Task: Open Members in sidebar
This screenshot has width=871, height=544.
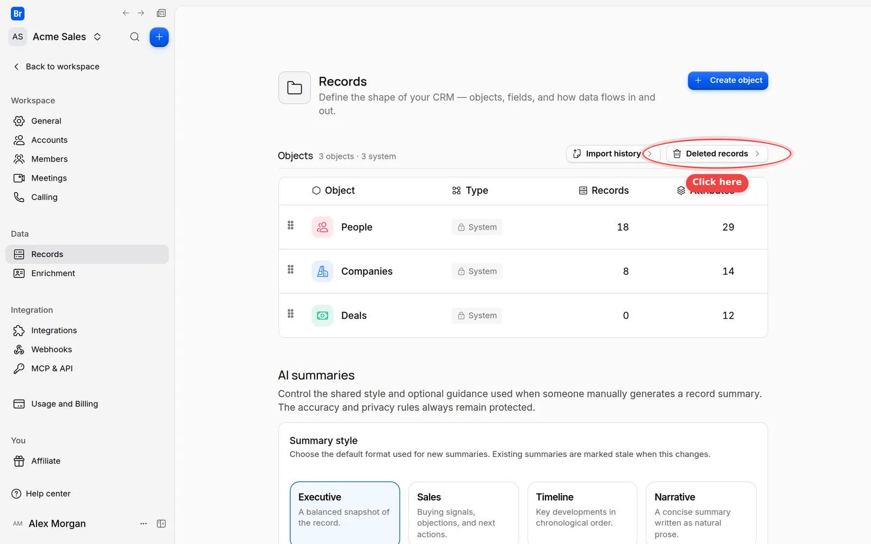Action: point(87,159)
